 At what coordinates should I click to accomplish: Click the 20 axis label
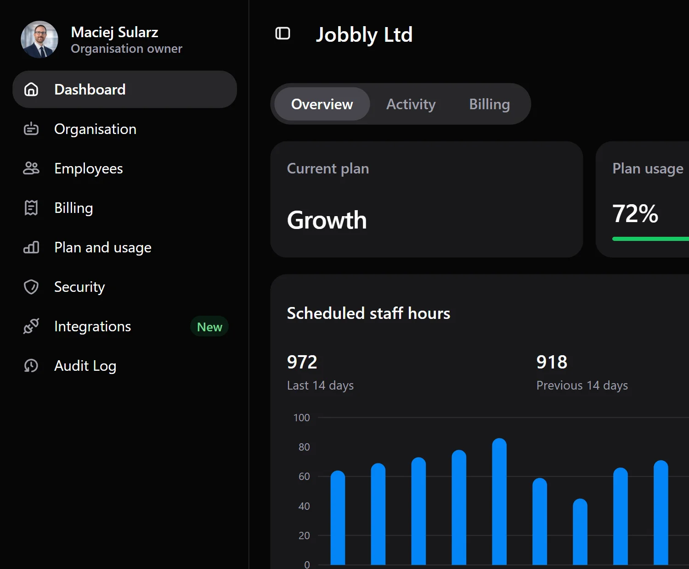[x=304, y=536]
